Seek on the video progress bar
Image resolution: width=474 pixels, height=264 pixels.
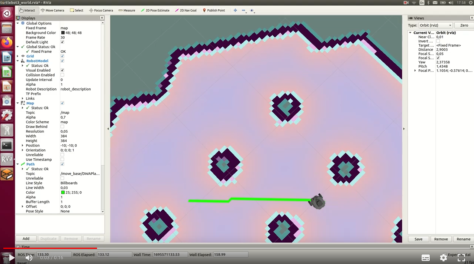(237, 248)
